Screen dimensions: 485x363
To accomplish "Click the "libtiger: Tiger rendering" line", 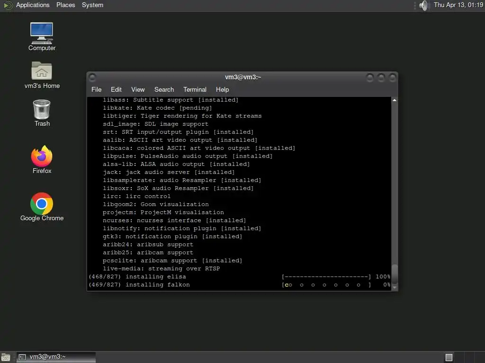I will [x=182, y=116].
